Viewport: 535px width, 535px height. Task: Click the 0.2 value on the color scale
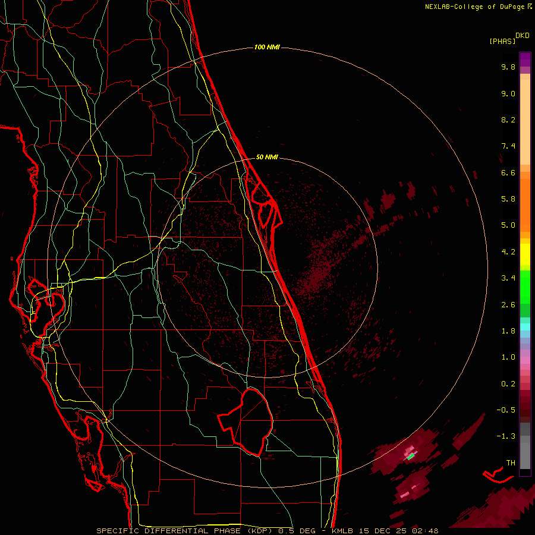508,384
